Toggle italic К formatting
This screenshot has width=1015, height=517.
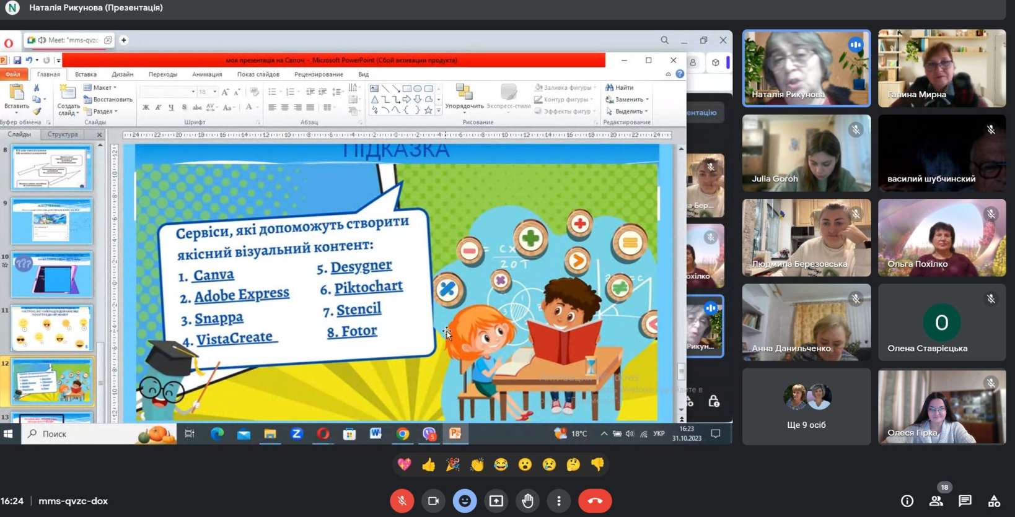click(158, 108)
